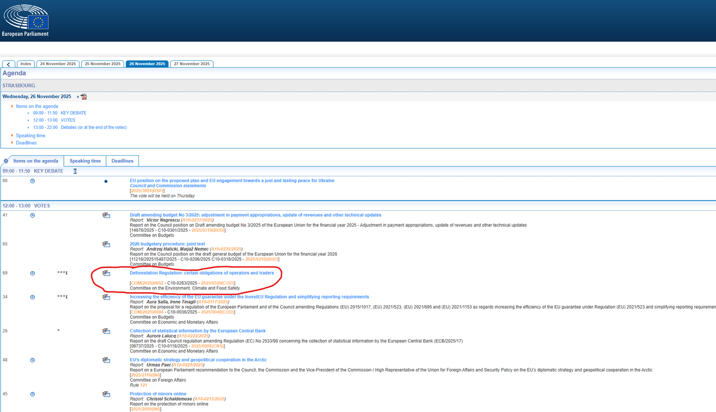Open Protection of minors online title
716x412 pixels.
click(158, 394)
